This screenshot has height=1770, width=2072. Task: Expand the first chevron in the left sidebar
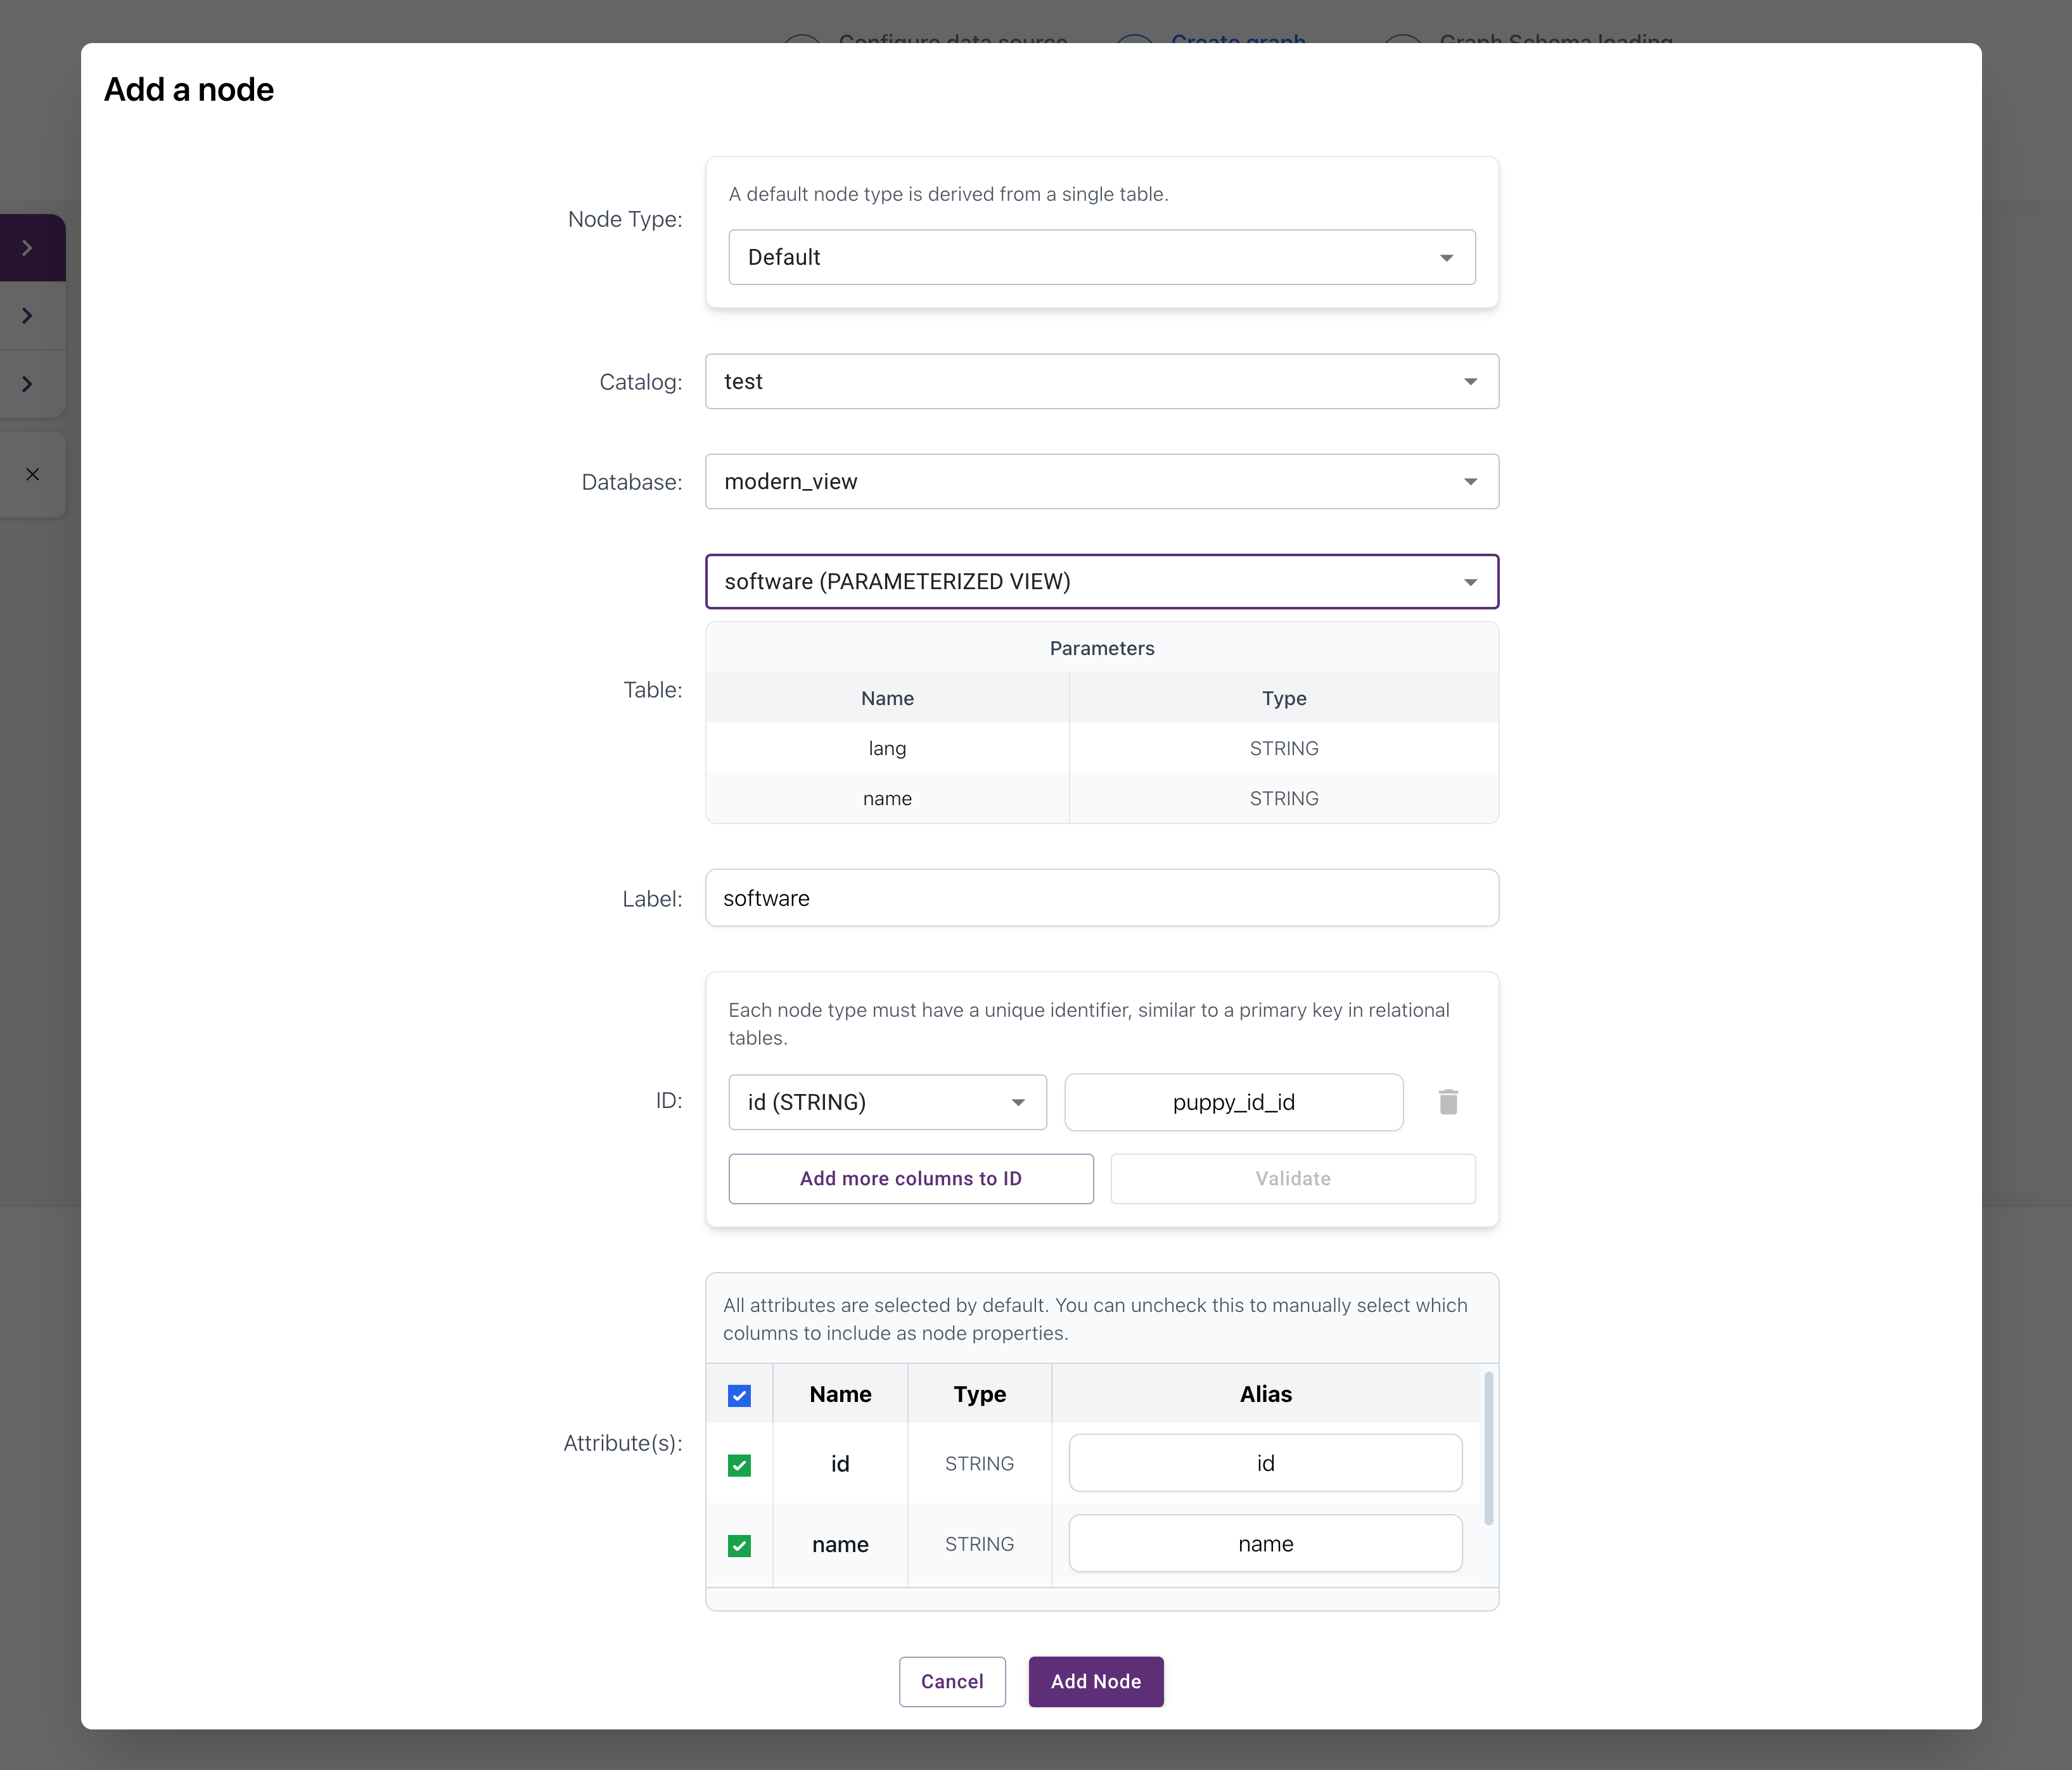28,248
